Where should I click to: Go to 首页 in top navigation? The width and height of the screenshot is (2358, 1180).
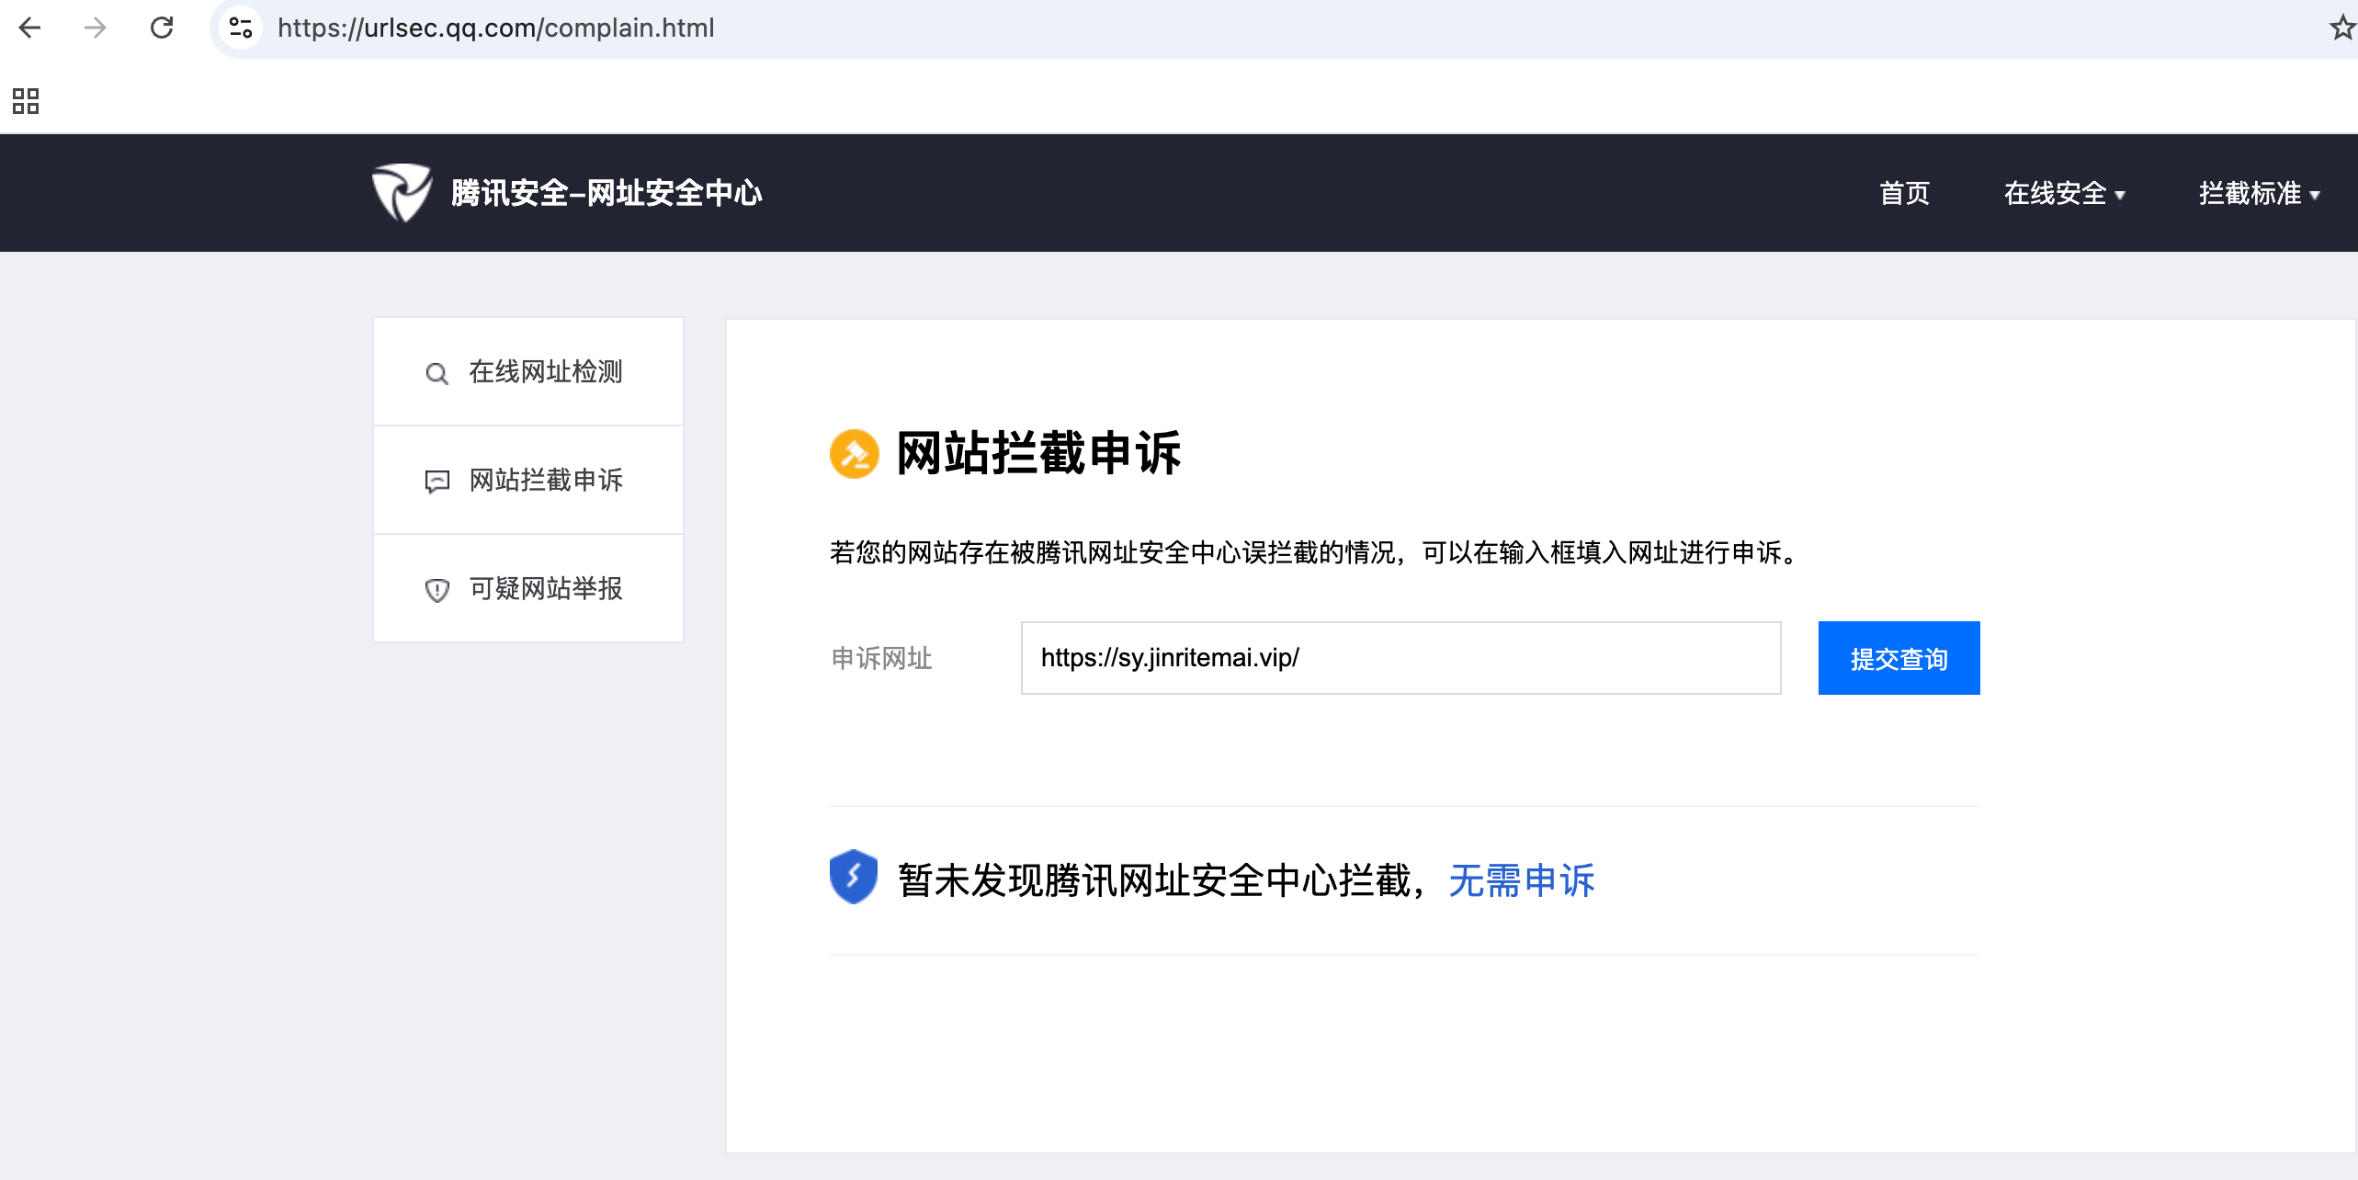coord(1904,193)
